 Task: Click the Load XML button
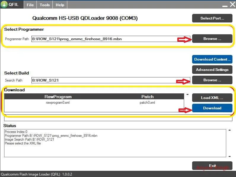212,98
